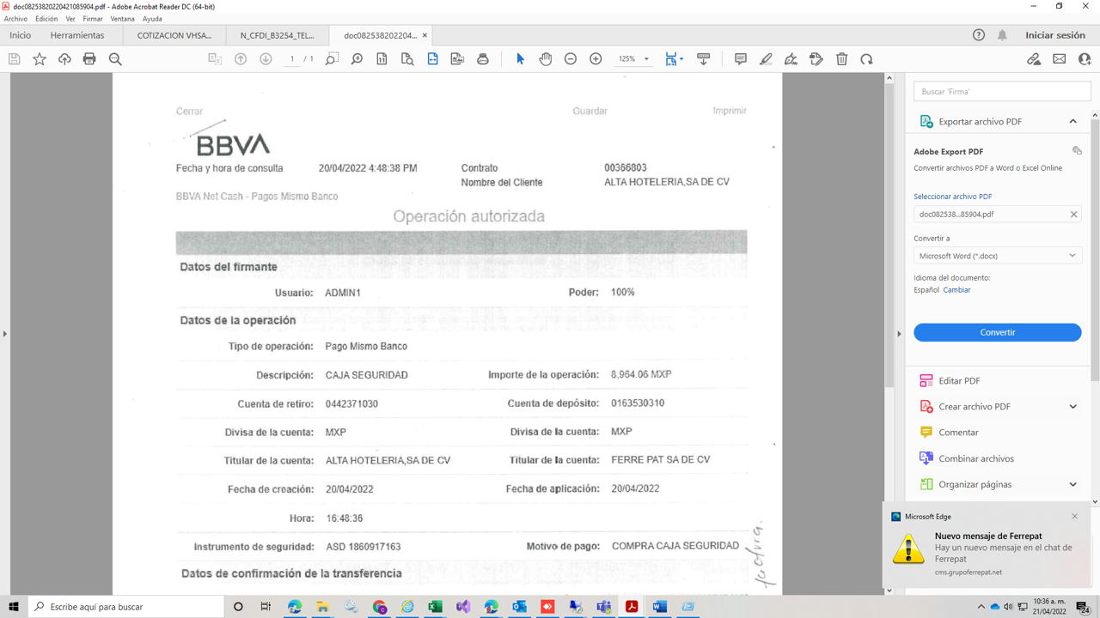Open the Sign document pen tool
This screenshot has width=1100, height=618.
point(791,59)
